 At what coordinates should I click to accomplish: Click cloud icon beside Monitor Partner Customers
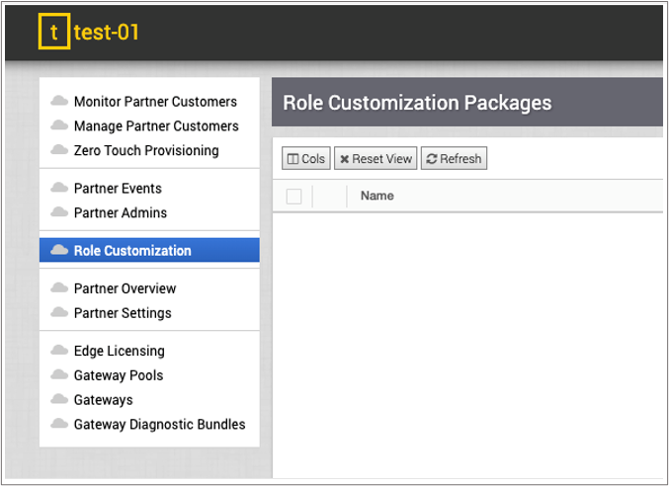[x=59, y=102]
